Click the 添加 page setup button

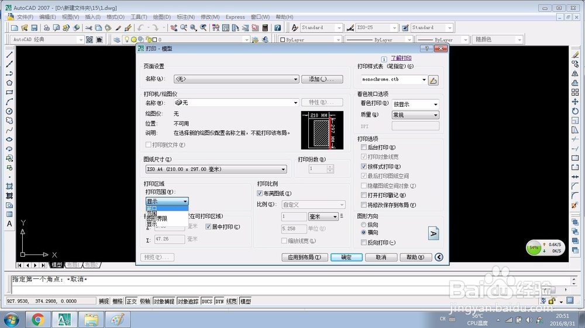point(322,79)
